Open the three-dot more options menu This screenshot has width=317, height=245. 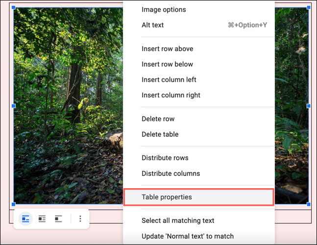pos(80,219)
